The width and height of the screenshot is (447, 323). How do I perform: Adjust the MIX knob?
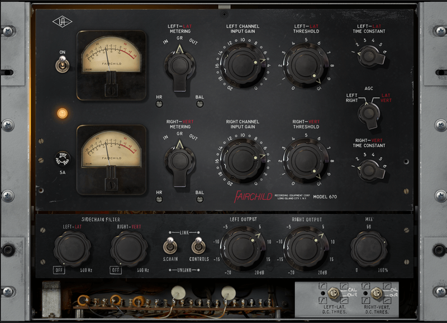tap(369, 248)
